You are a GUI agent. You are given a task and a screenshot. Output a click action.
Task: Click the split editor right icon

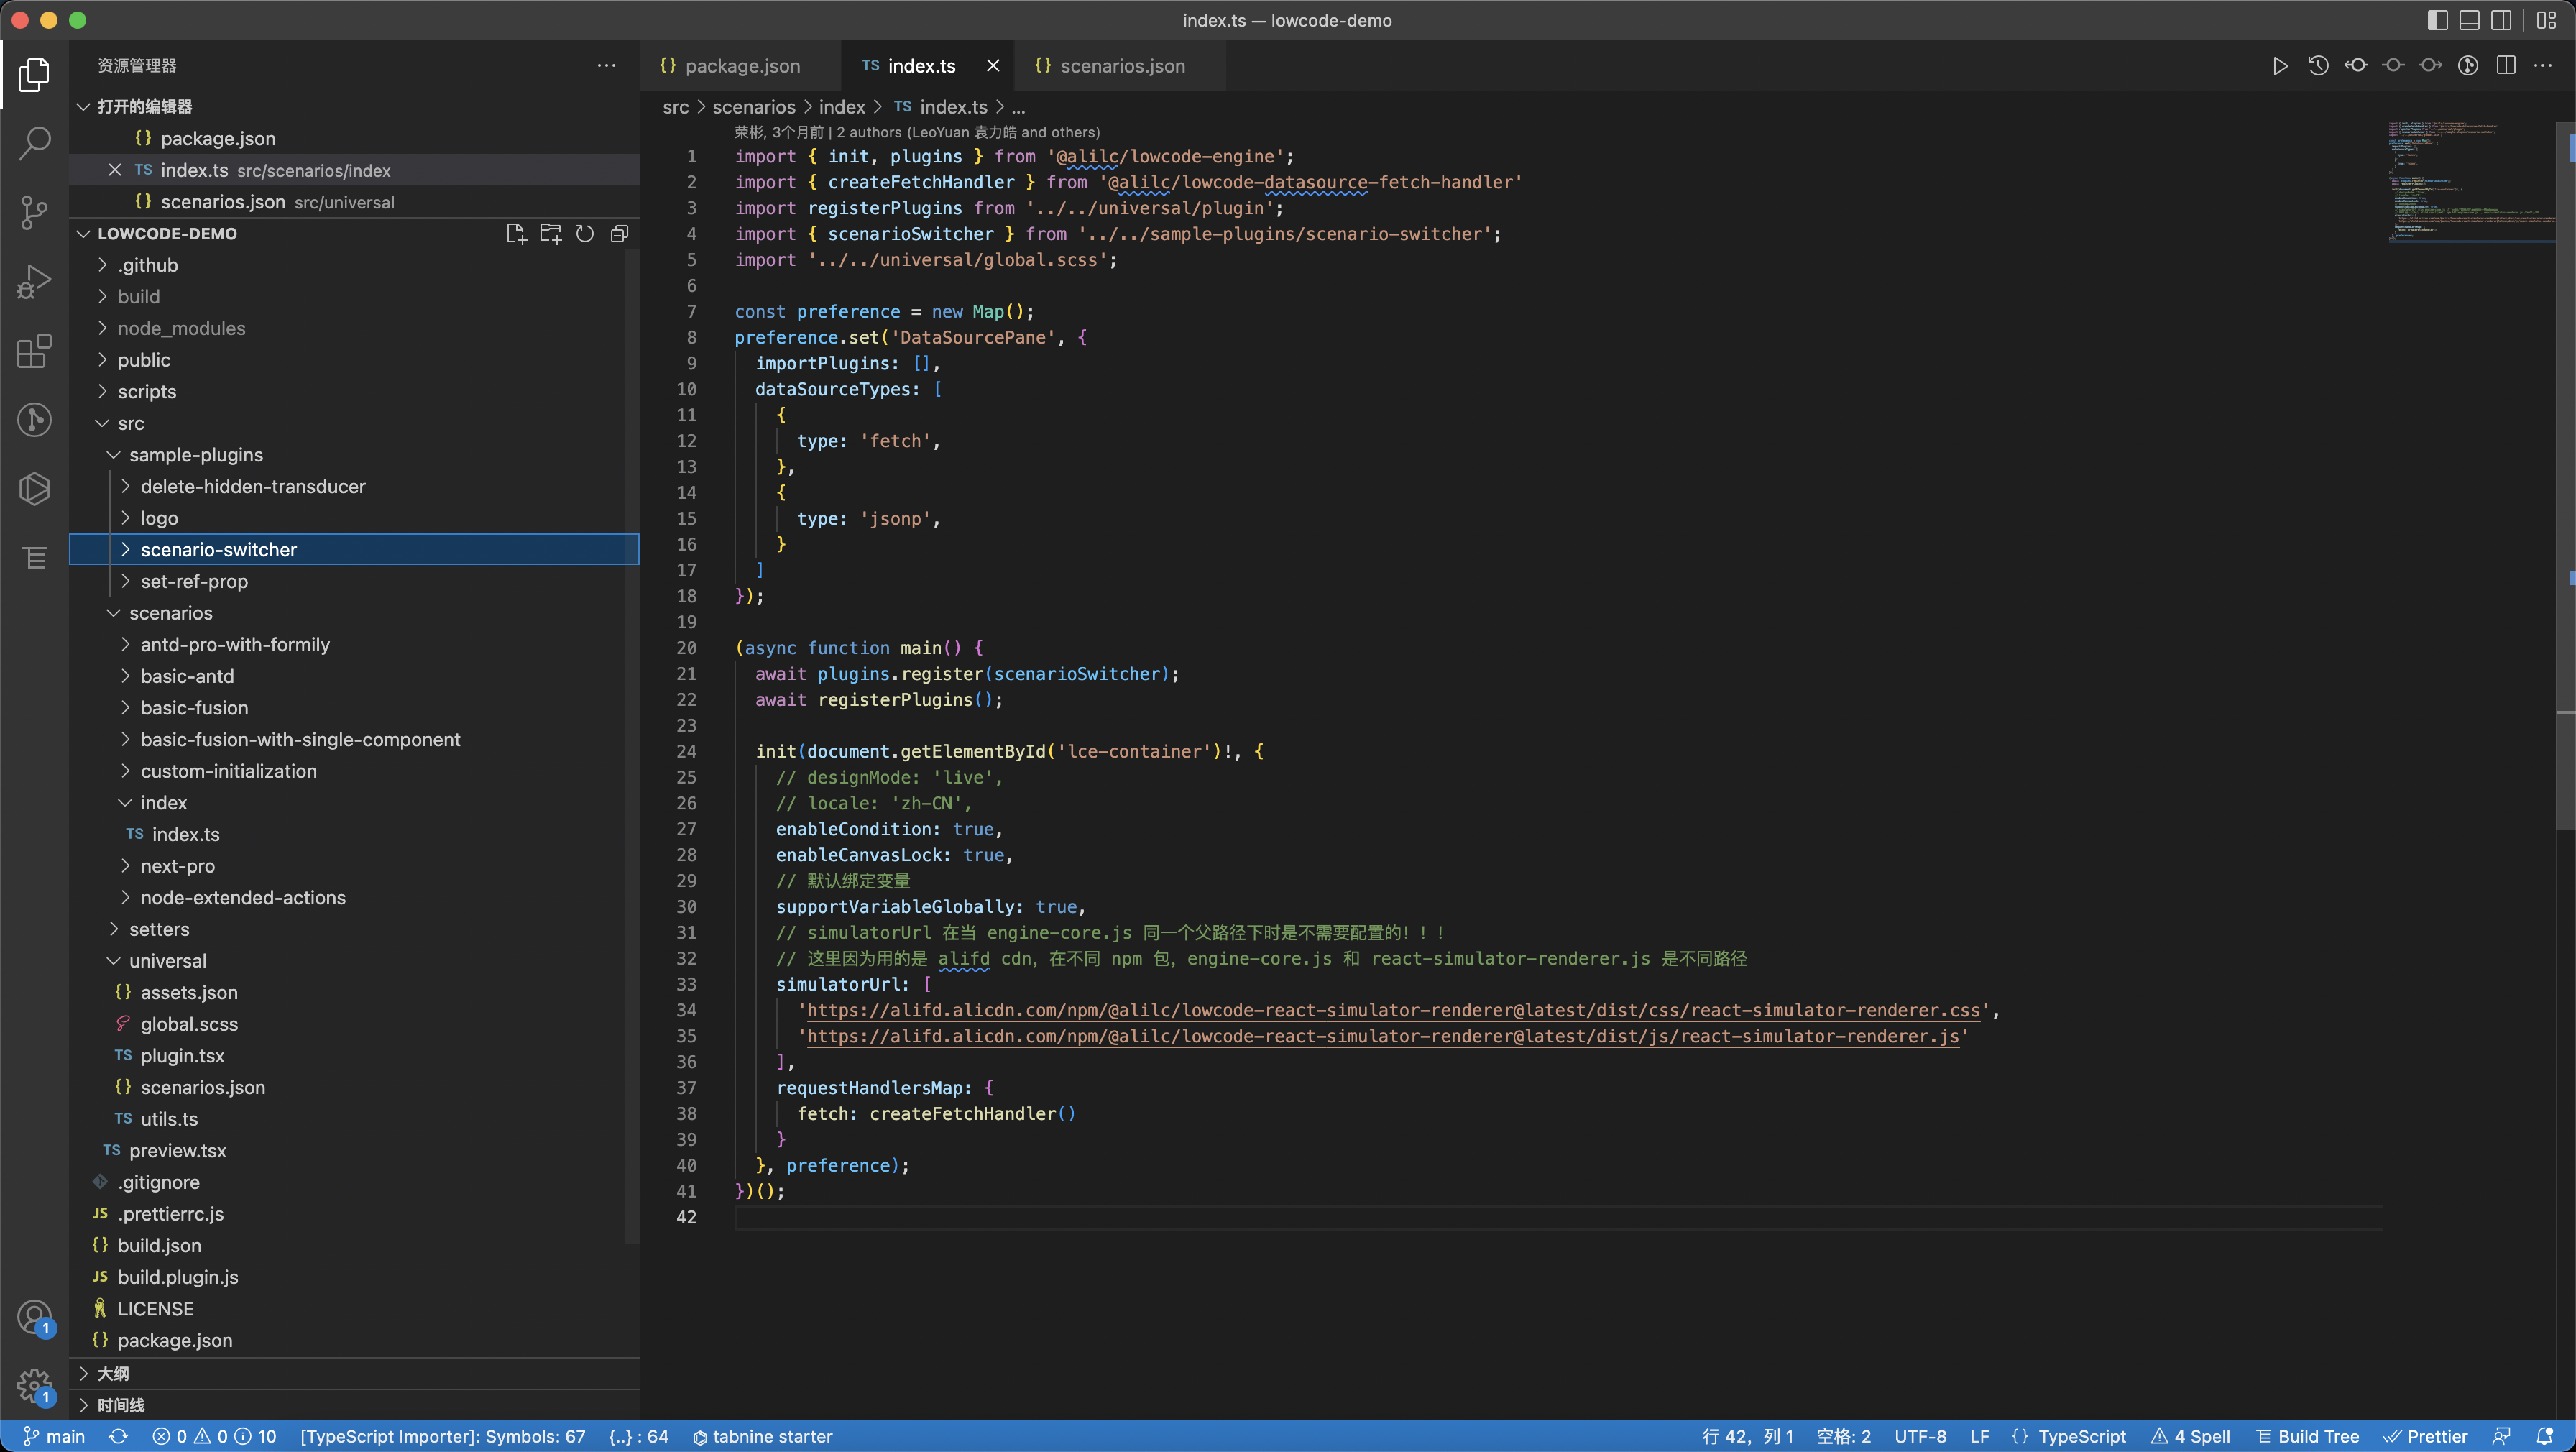(2505, 66)
